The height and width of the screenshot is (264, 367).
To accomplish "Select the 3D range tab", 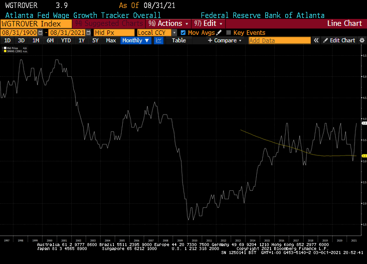I will click(x=21, y=40).
